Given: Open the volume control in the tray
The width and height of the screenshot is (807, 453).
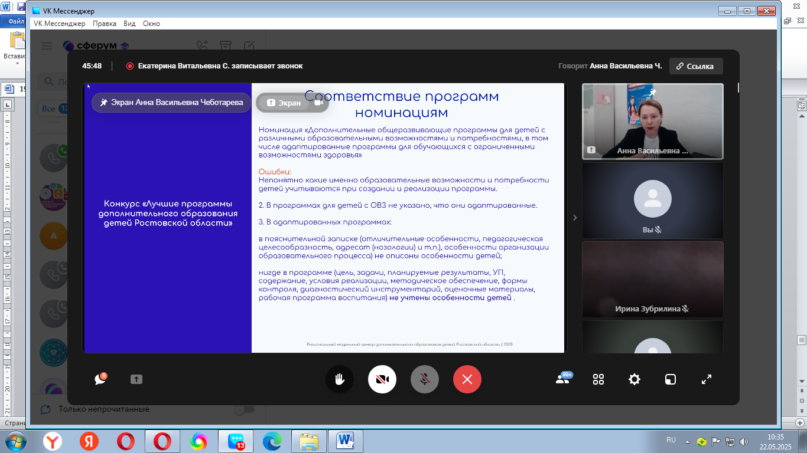Looking at the screenshot, I should point(745,441).
